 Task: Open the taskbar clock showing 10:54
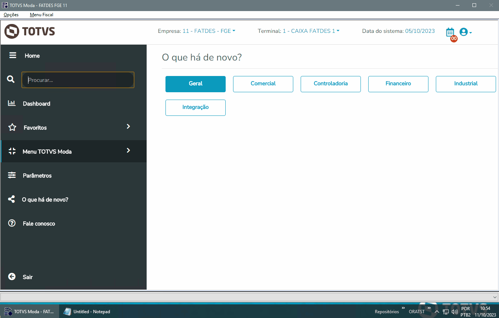(x=485, y=312)
